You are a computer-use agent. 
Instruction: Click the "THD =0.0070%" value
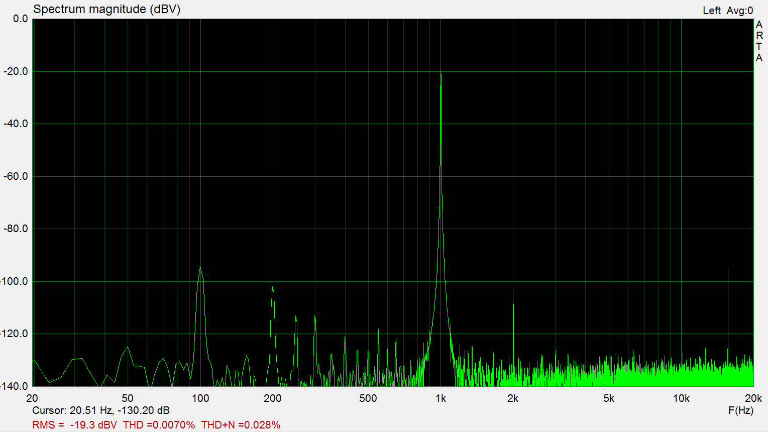point(159,425)
